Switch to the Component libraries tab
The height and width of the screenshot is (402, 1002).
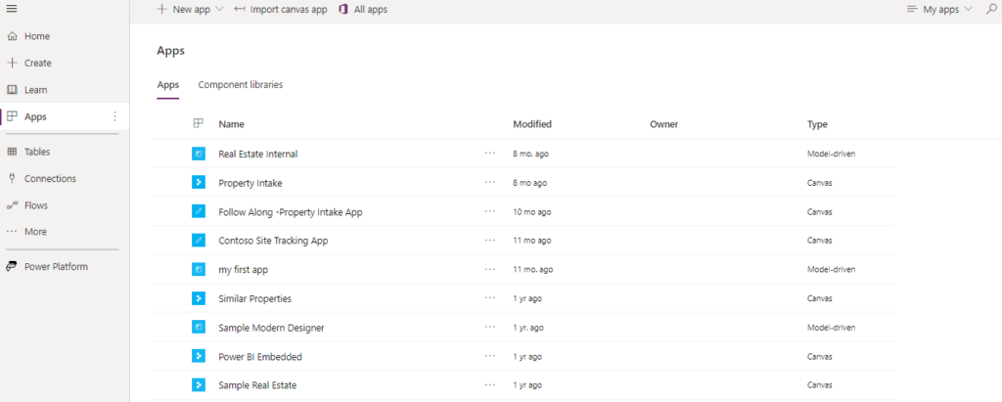coord(241,84)
